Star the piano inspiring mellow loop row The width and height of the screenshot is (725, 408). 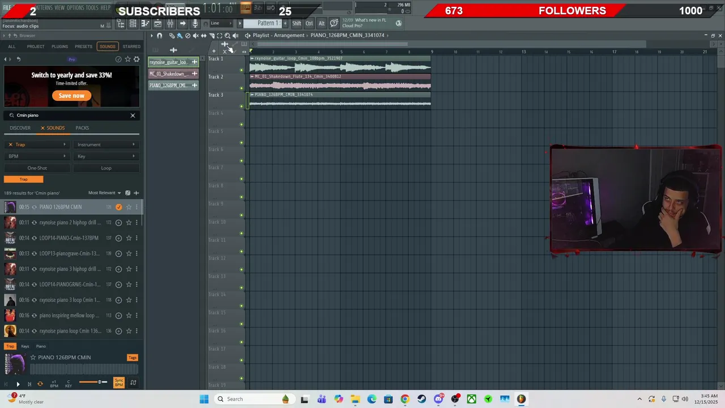pyautogui.click(x=129, y=316)
